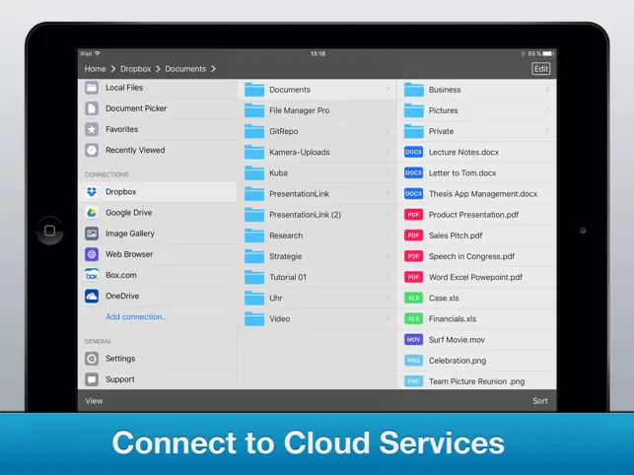Select XLS icon of Financials.xls
This screenshot has height=475, width=634.
(413, 319)
